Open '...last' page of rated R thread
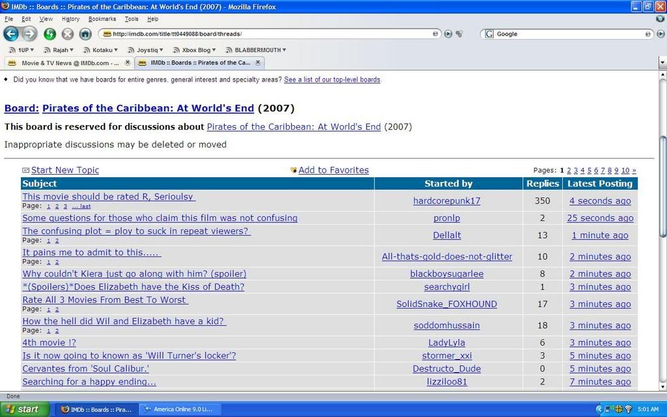The width and height of the screenshot is (667, 417). point(81,207)
